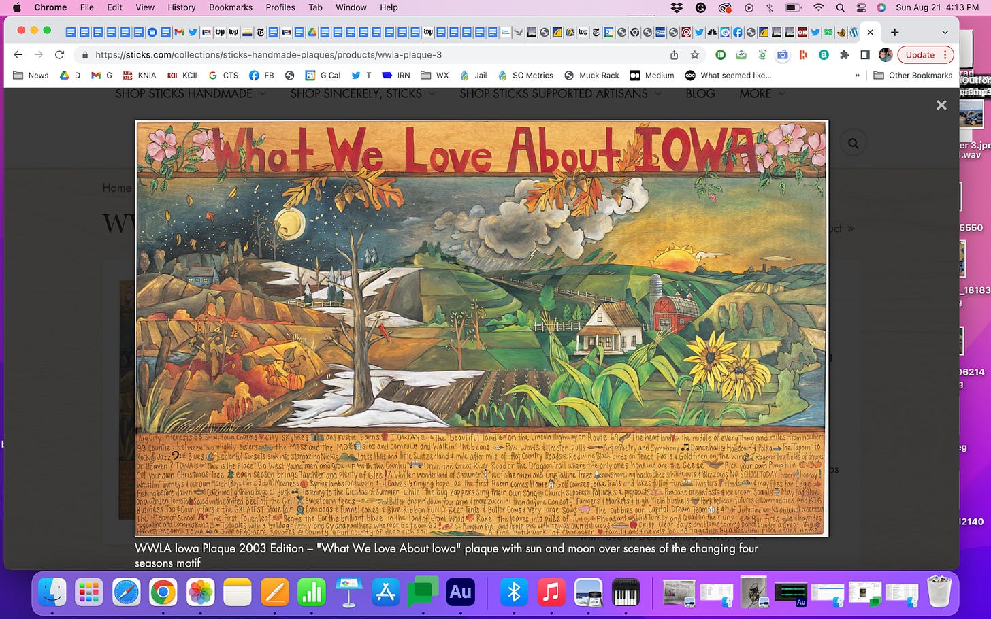Screen dimensions: 991x619
Task: Open the FB Facebook bookmark
Action: 261,76
